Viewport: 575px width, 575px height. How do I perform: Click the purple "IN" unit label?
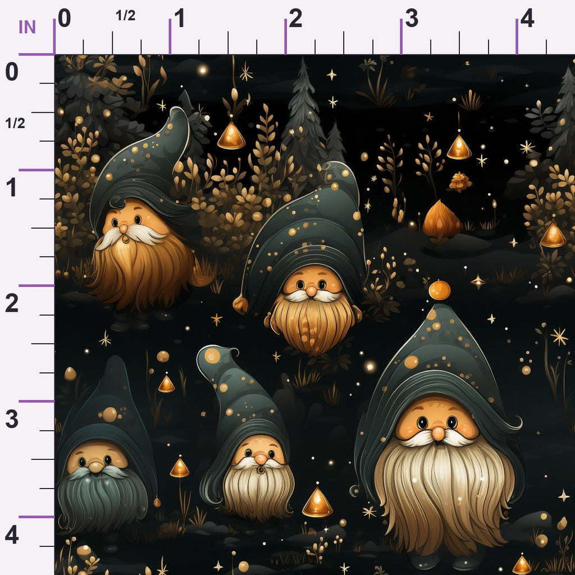pos(27,27)
